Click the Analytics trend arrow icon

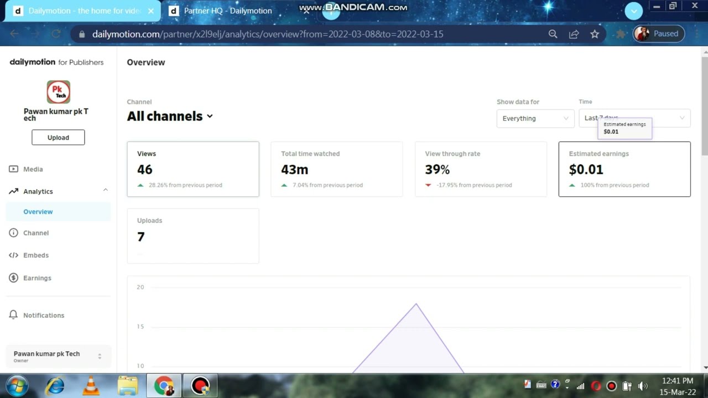pyautogui.click(x=13, y=191)
